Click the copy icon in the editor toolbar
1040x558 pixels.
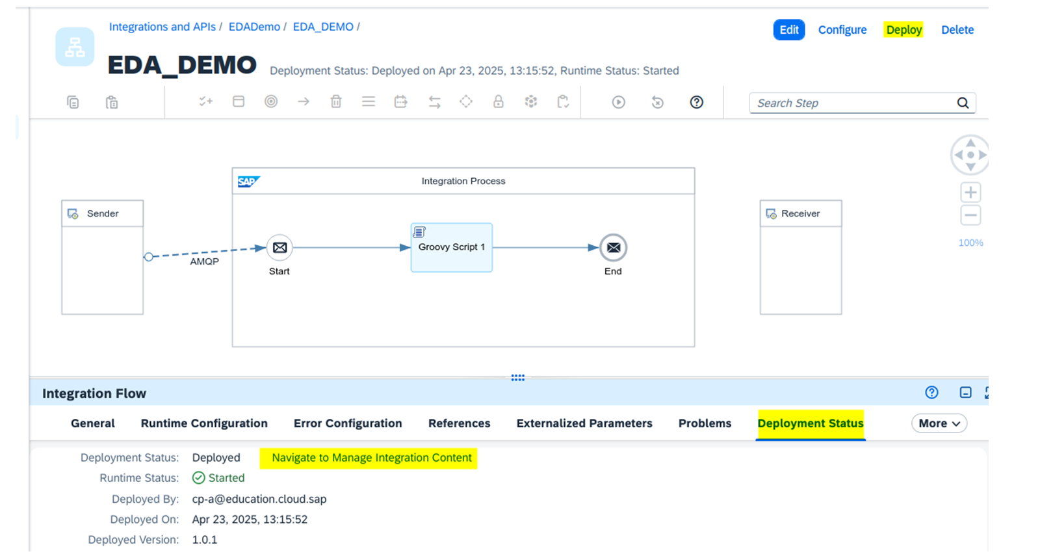pos(73,102)
